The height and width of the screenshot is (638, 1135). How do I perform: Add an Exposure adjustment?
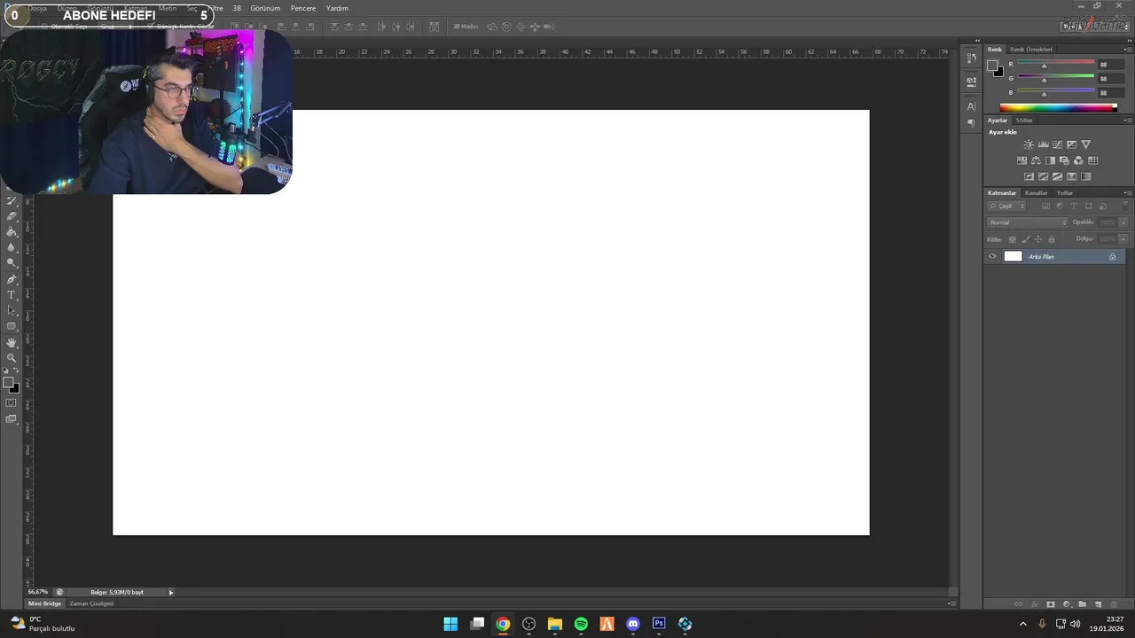(x=1071, y=144)
